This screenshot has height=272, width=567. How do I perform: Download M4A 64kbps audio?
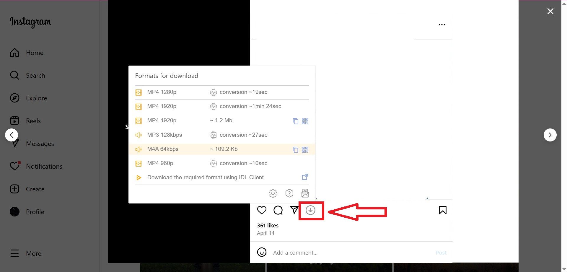(222, 149)
